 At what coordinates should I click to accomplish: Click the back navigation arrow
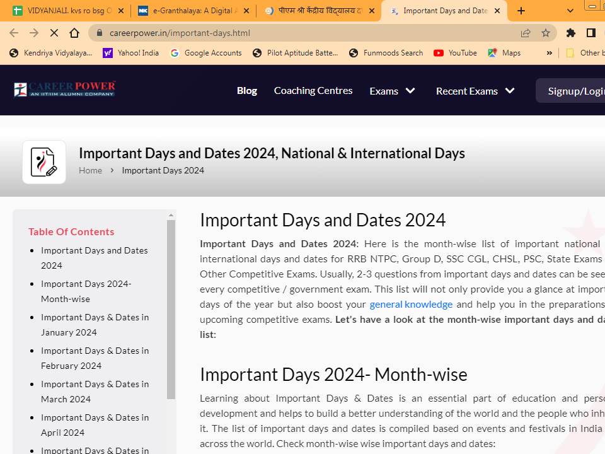14,33
